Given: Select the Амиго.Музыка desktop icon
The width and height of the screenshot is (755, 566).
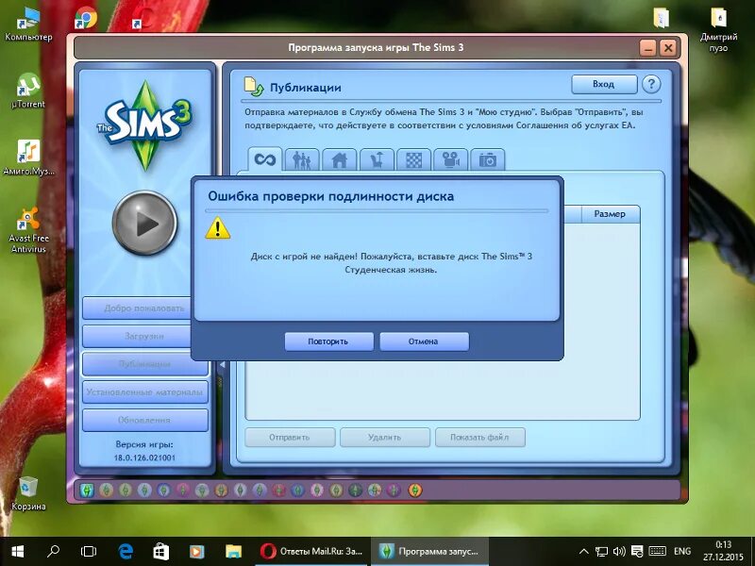Looking at the screenshot, I should point(28,158).
